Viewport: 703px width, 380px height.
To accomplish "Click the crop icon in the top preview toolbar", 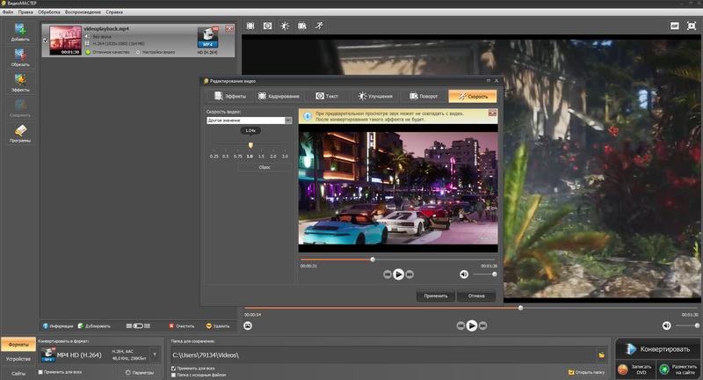I will [250, 26].
